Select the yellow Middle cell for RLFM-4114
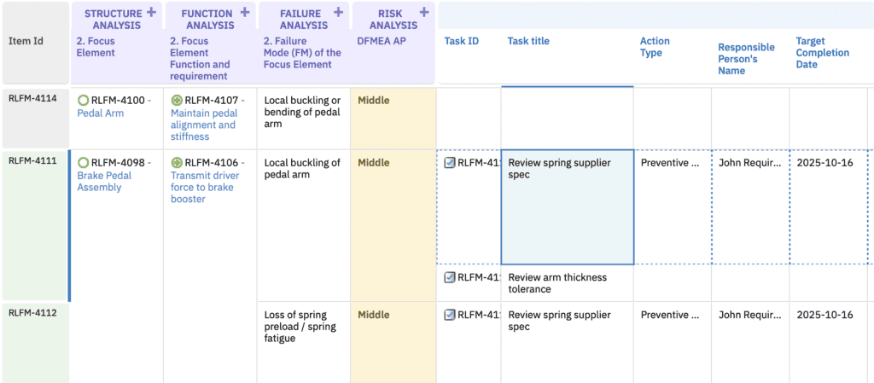Viewport: 874px width, 383px height. tap(393, 118)
